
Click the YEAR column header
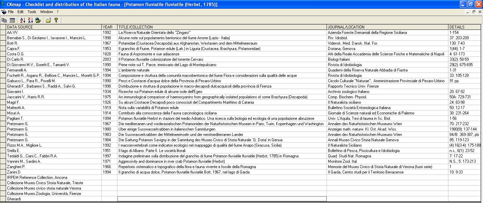109,27
